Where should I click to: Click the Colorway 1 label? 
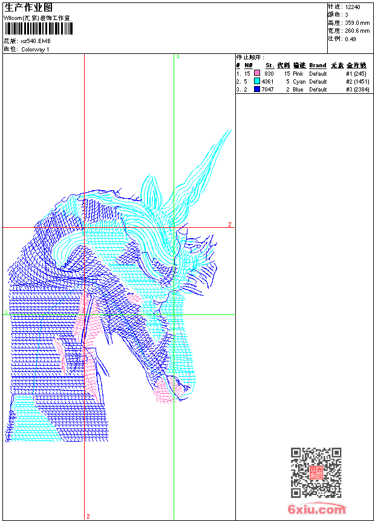tap(36, 49)
